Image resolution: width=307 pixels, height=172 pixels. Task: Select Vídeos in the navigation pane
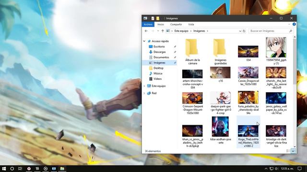157,79
